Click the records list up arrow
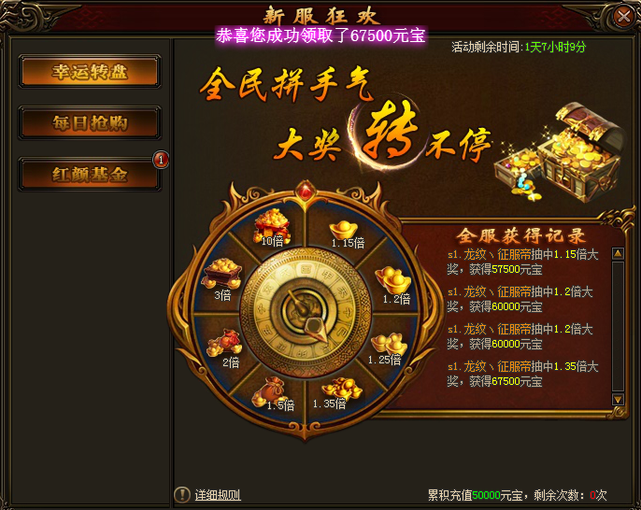This screenshot has width=641, height=510. click(618, 253)
